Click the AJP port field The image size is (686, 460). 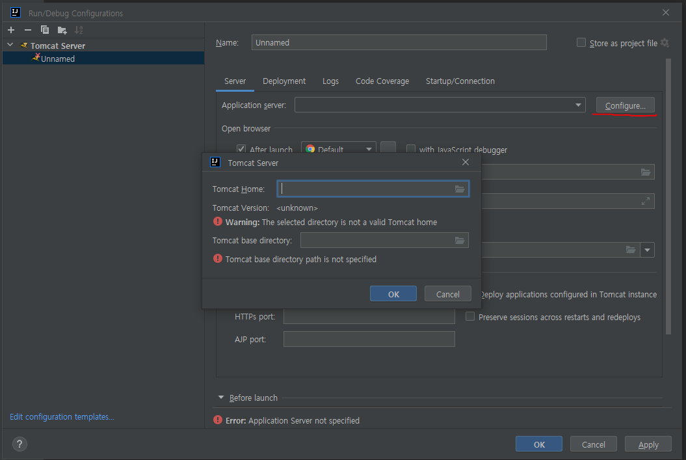(369, 339)
